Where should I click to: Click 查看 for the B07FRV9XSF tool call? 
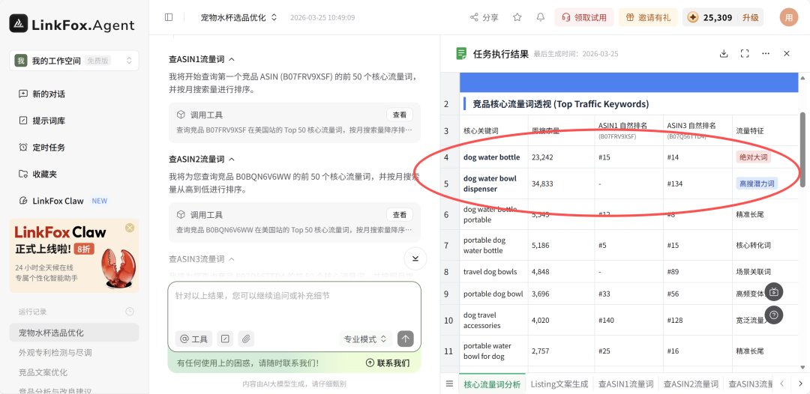tap(399, 115)
